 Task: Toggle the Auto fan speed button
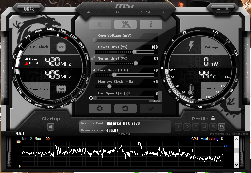(x=157, y=101)
